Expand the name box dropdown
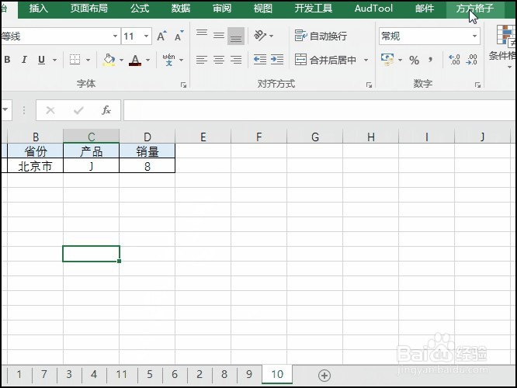Viewport: 517px width, 388px height. pyautogui.click(x=5, y=109)
